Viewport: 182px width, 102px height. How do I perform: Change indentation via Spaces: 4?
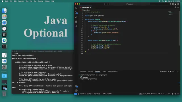[154, 94]
